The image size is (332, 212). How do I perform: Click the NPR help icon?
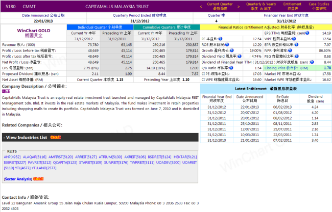[290, 50]
